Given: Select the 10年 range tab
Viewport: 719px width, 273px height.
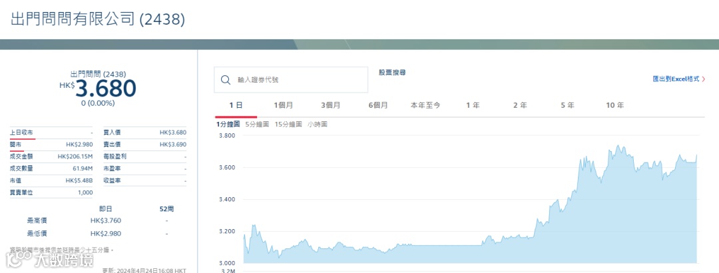Looking at the screenshot, I should (x=615, y=105).
